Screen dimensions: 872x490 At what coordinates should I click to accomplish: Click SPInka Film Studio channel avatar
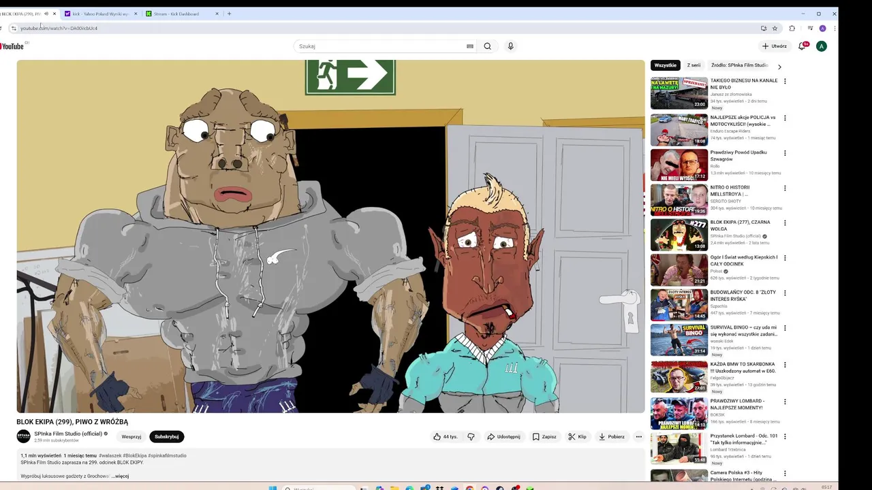click(x=24, y=436)
